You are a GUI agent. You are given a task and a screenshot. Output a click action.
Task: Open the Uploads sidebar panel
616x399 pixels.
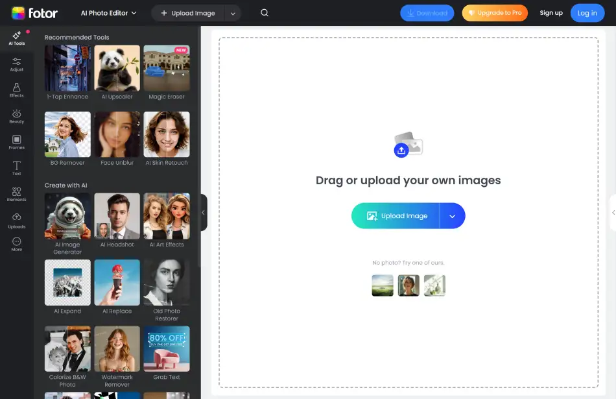coord(17,221)
